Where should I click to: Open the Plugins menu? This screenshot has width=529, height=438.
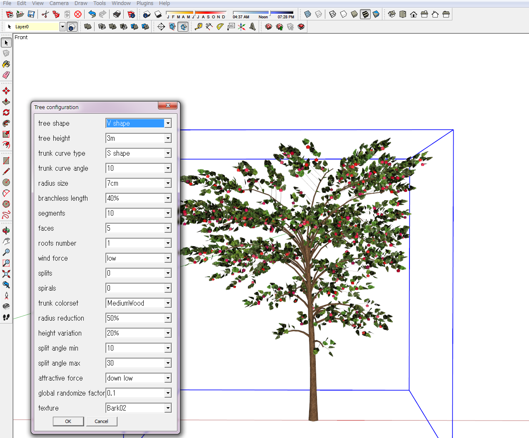point(145,3)
